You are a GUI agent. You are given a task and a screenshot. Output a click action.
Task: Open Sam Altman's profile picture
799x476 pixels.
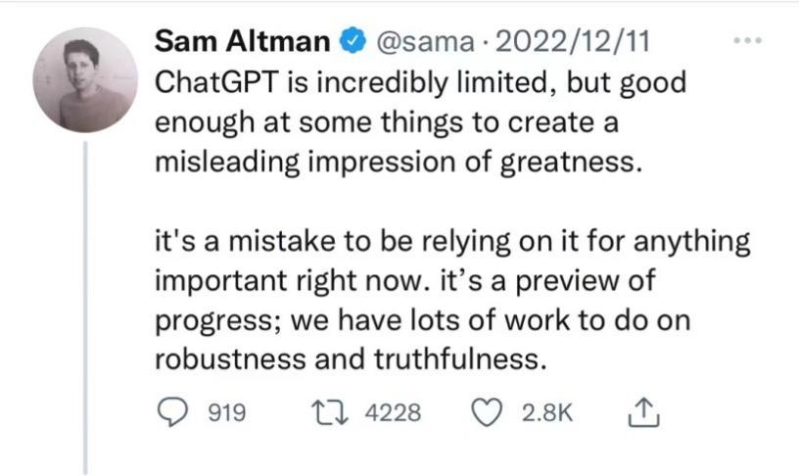pyautogui.click(x=85, y=81)
